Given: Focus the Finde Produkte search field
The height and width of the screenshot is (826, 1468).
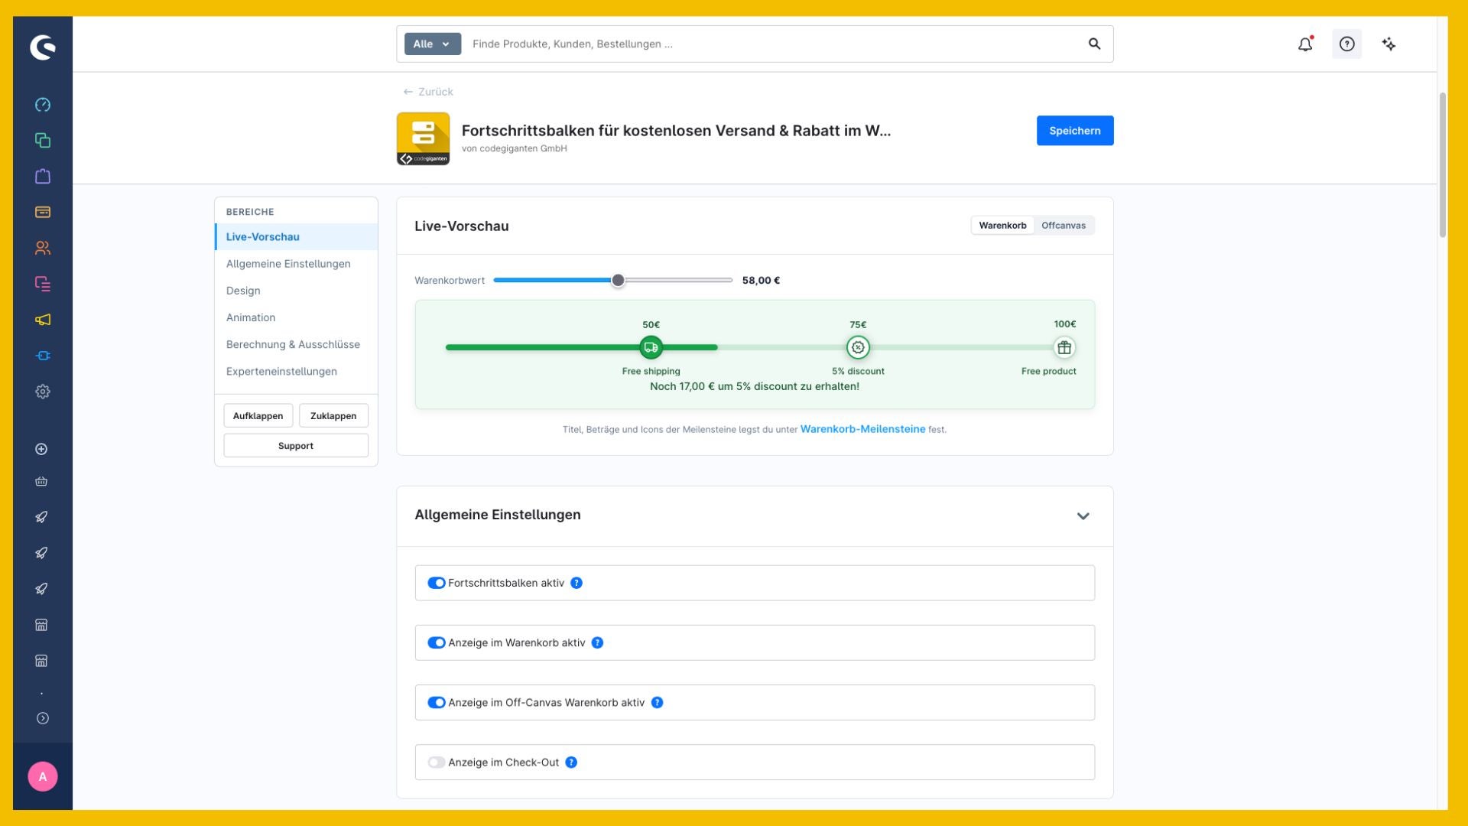Looking at the screenshot, I should (x=772, y=44).
